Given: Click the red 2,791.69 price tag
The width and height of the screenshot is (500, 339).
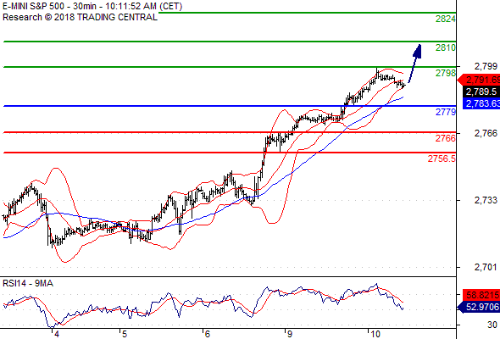Looking at the screenshot, I should (x=480, y=80).
